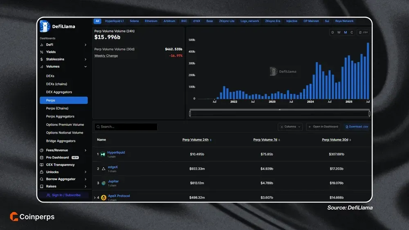This screenshot has width=409, height=230.
Task: Click the Raises icon
Action: click(x=41, y=187)
